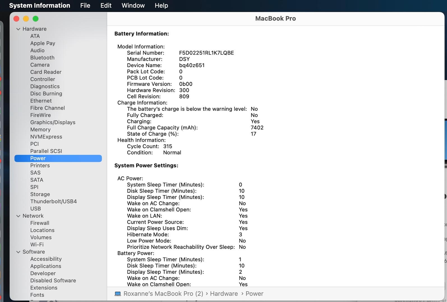Click the System Power Settings heading

[x=146, y=166]
